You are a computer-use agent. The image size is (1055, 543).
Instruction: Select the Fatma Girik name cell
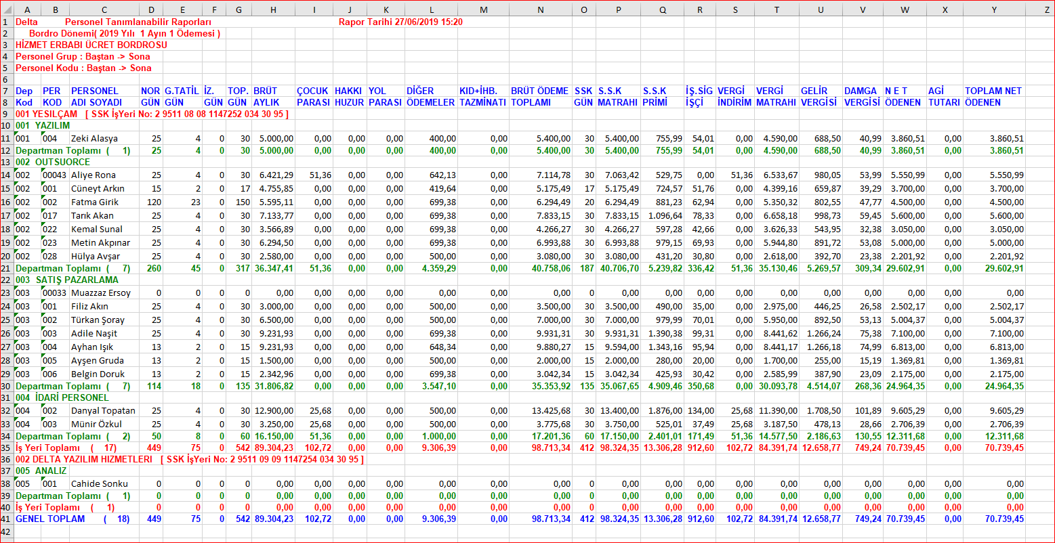click(x=94, y=202)
